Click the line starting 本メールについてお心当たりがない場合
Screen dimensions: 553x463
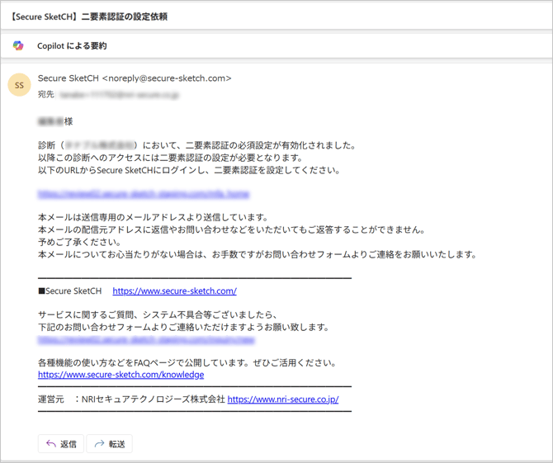[x=258, y=254]
